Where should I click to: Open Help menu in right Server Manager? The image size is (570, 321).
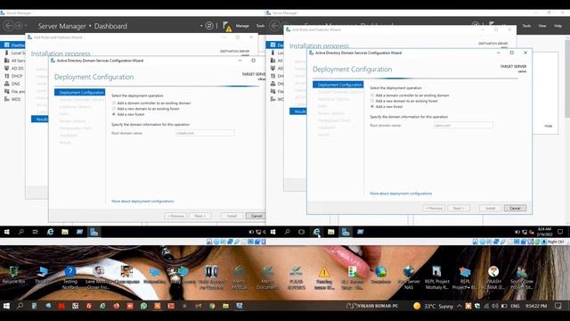(x=558, y=26)
